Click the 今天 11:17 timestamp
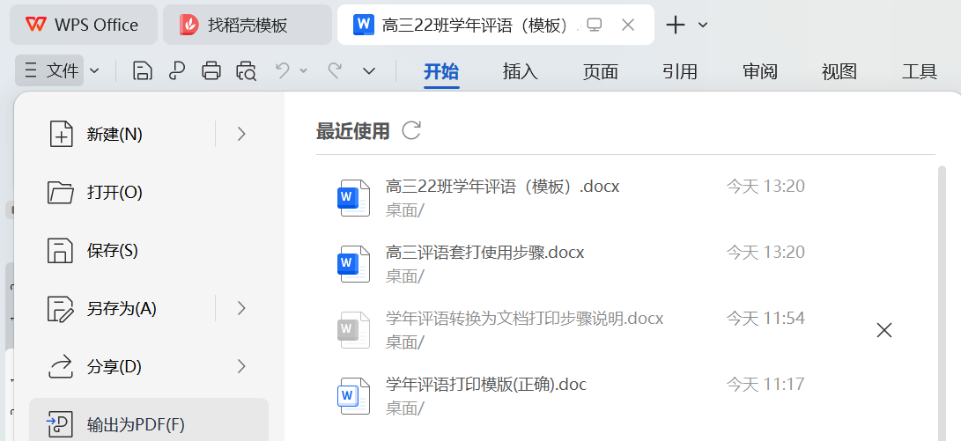This screenshot has width=961, height=441. (765, 385)
